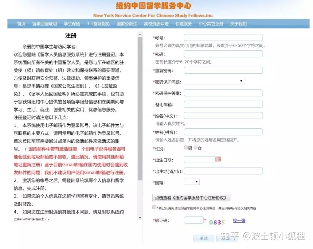The width and height of the screenshot is (313, 249).
Task: Click the 密码保护答案 input field
Action: pos(223,93)
